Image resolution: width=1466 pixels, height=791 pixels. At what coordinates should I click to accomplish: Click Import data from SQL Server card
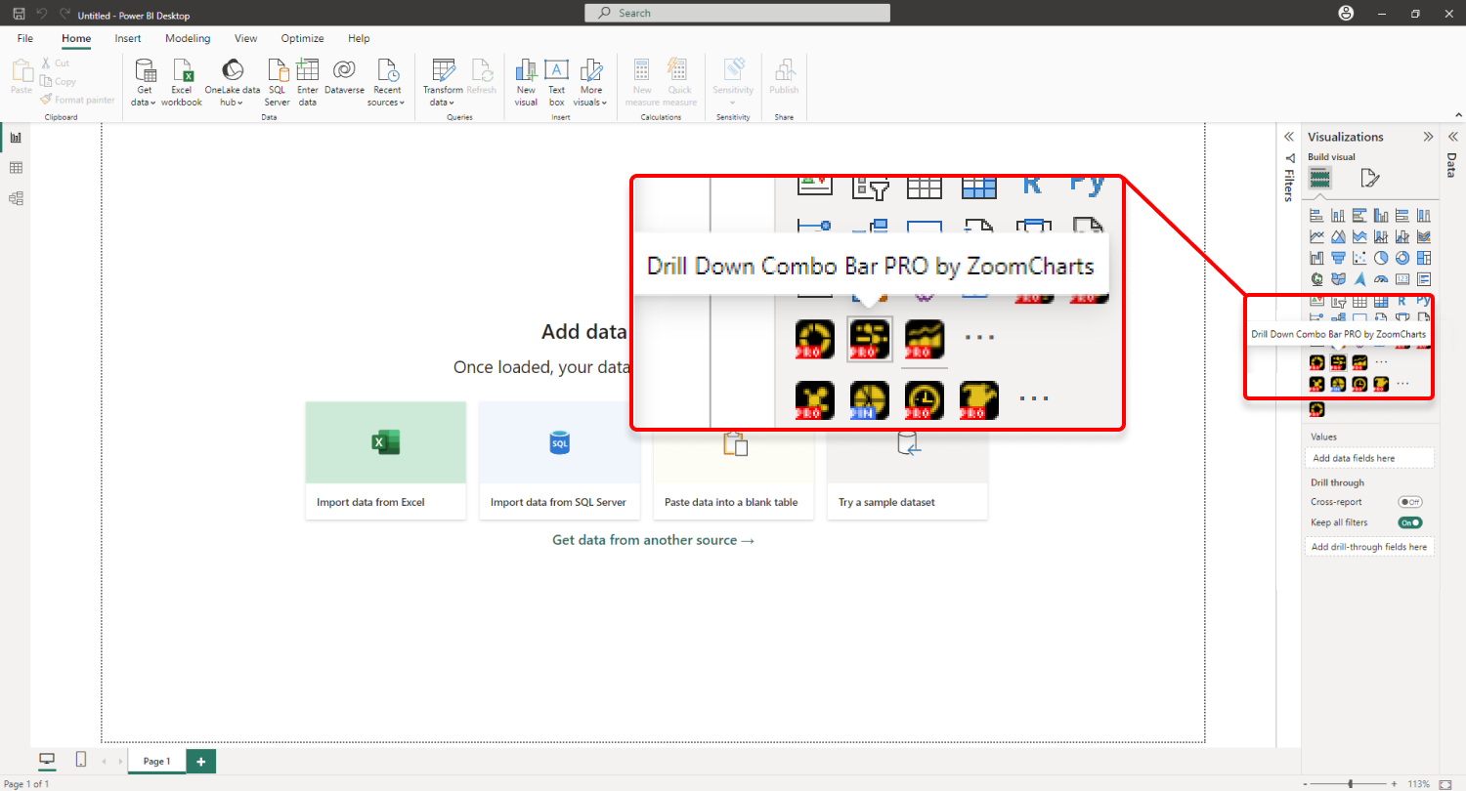[559, 460]
